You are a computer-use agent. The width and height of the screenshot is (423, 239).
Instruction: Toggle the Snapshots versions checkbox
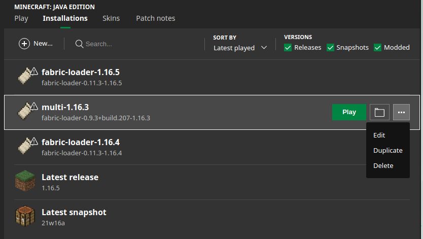coord(330,48)
